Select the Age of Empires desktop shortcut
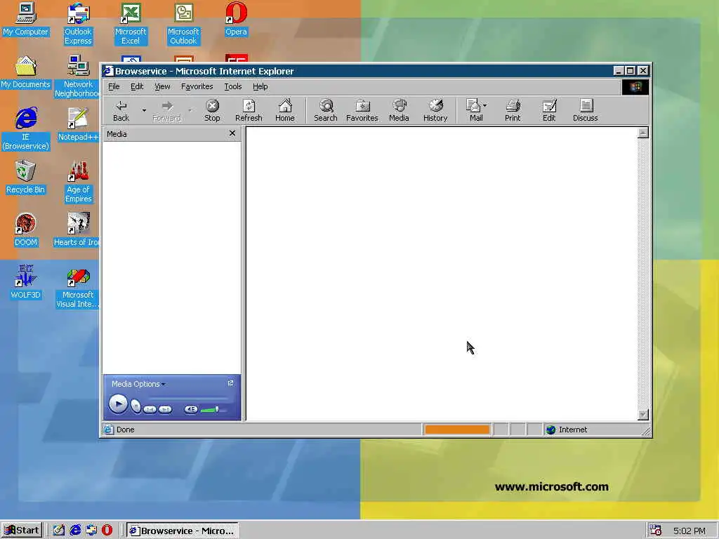The height and width of the screenshot is (539, 719). pos(78,182)
